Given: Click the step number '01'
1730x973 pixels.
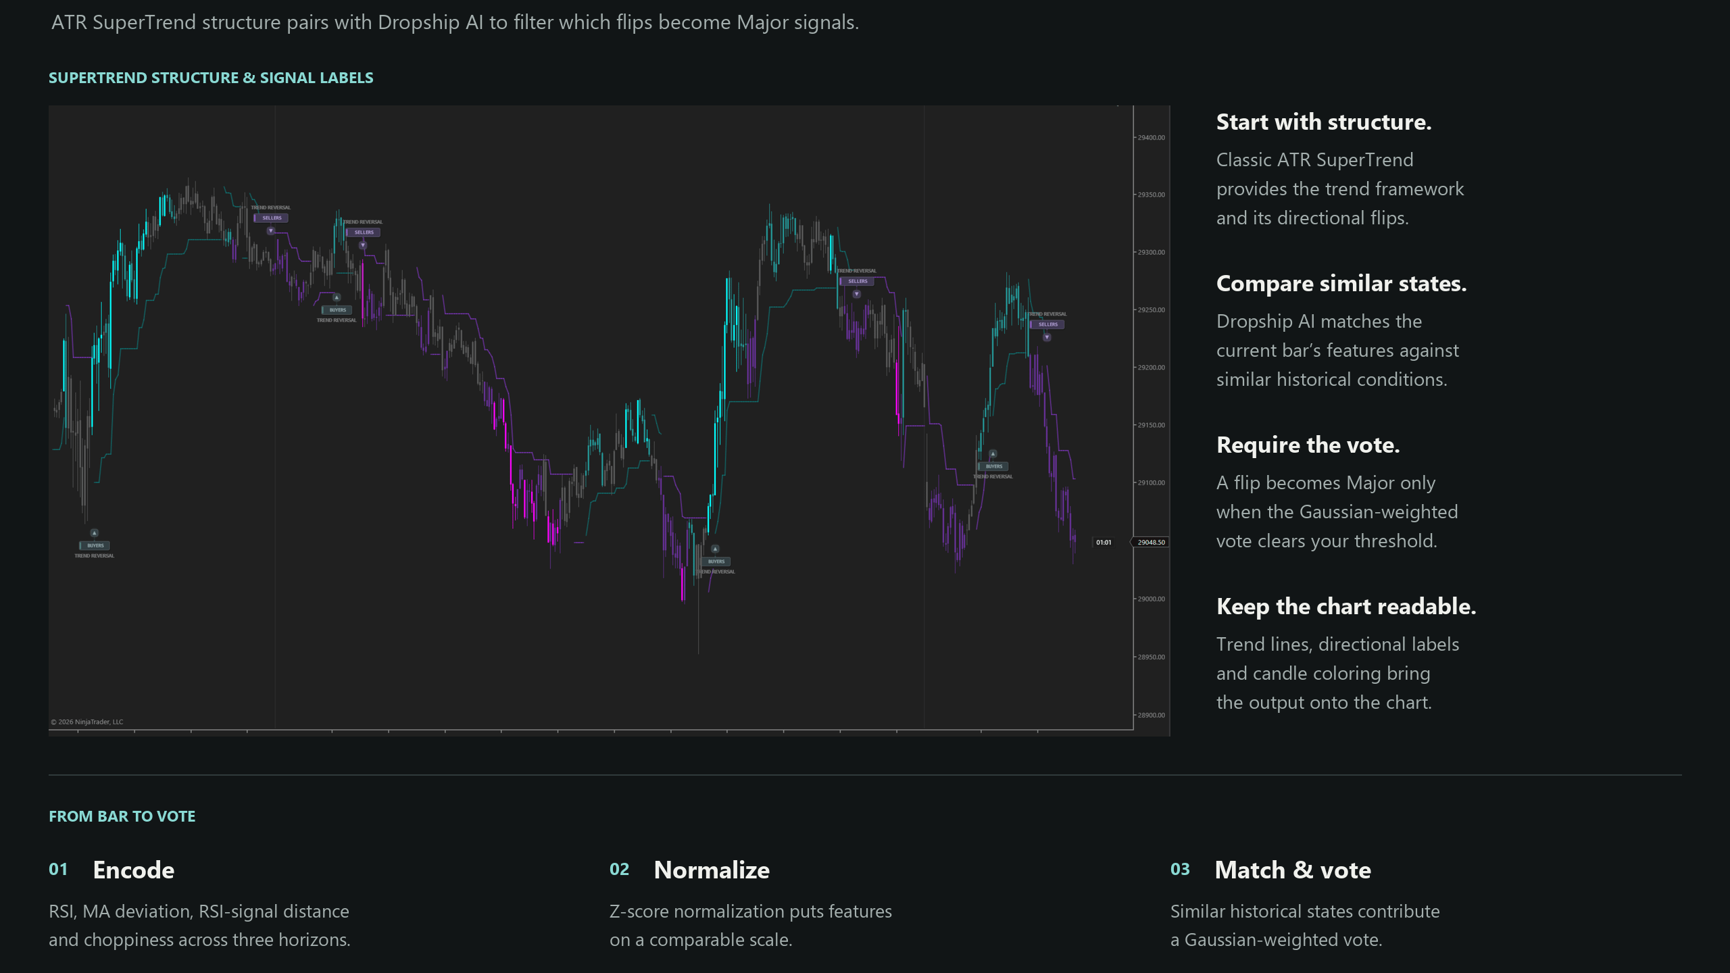Looking at the screenshot, I should pos(58,870).
